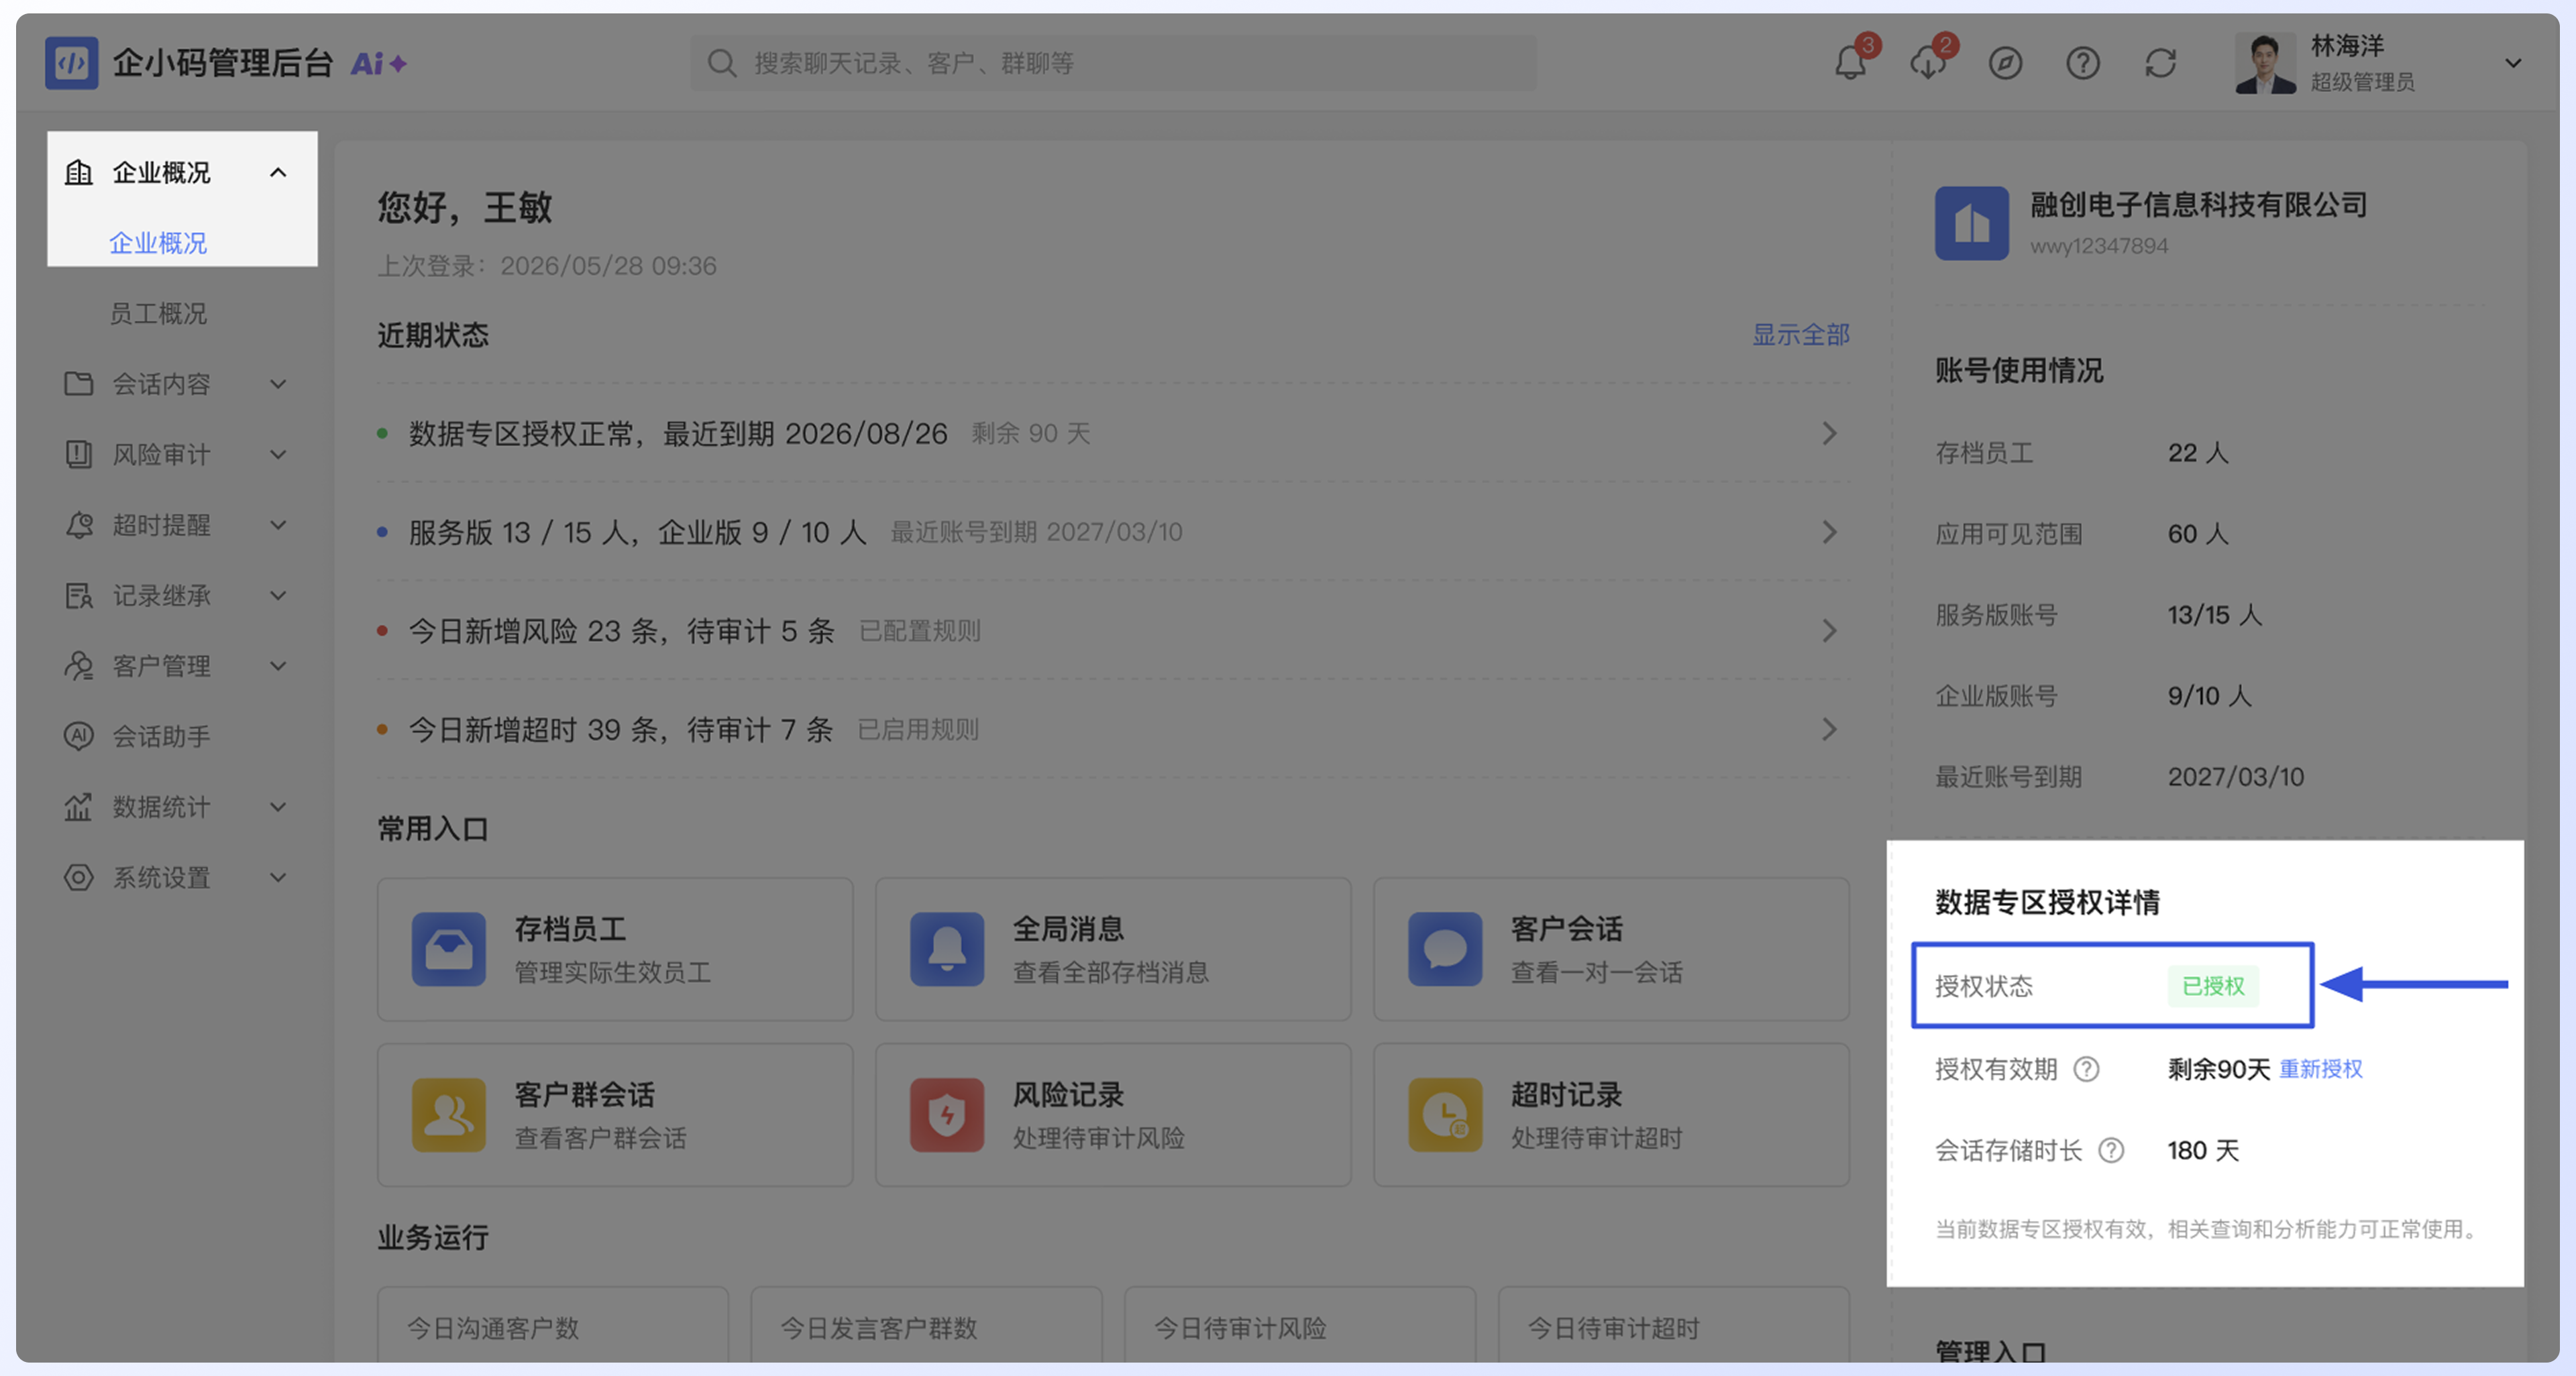Open the 服务版 13 / 15 人 status row

1113,532
